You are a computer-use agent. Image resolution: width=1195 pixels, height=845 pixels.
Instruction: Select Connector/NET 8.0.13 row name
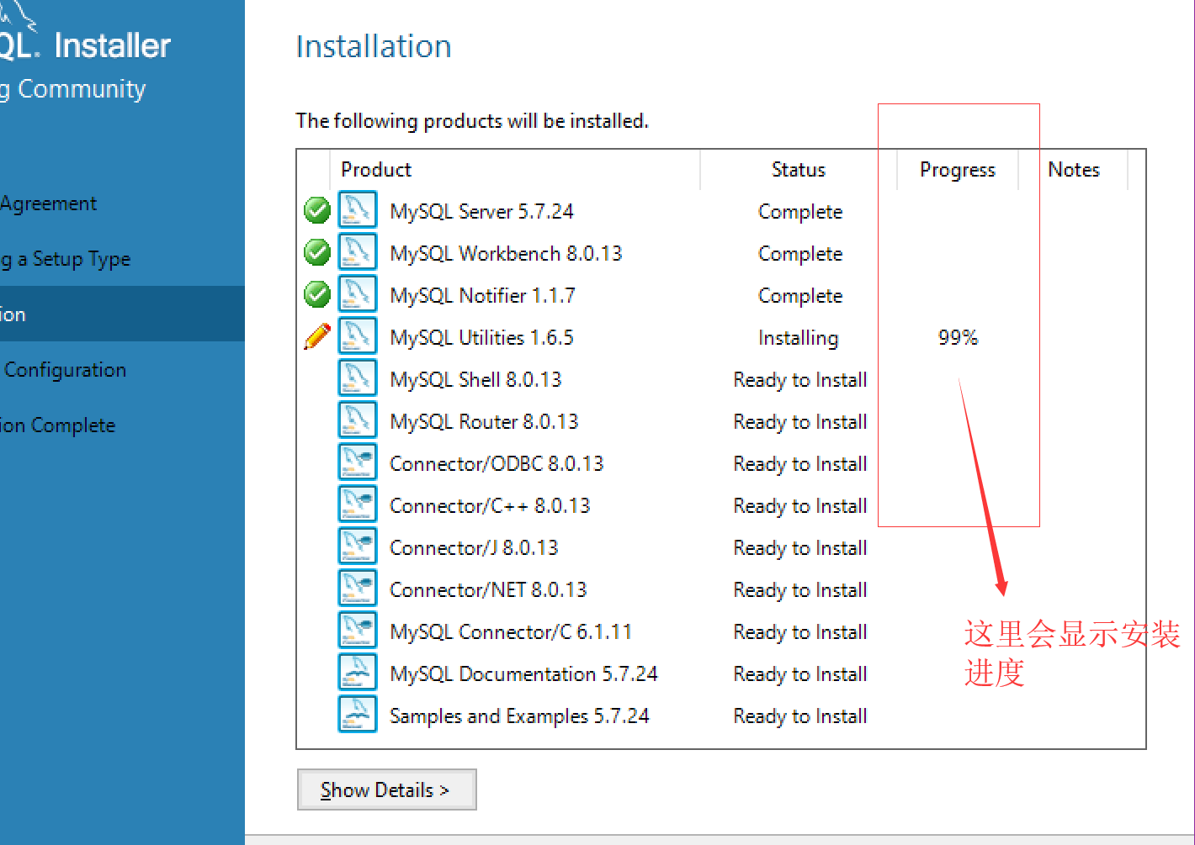(488, 590)
